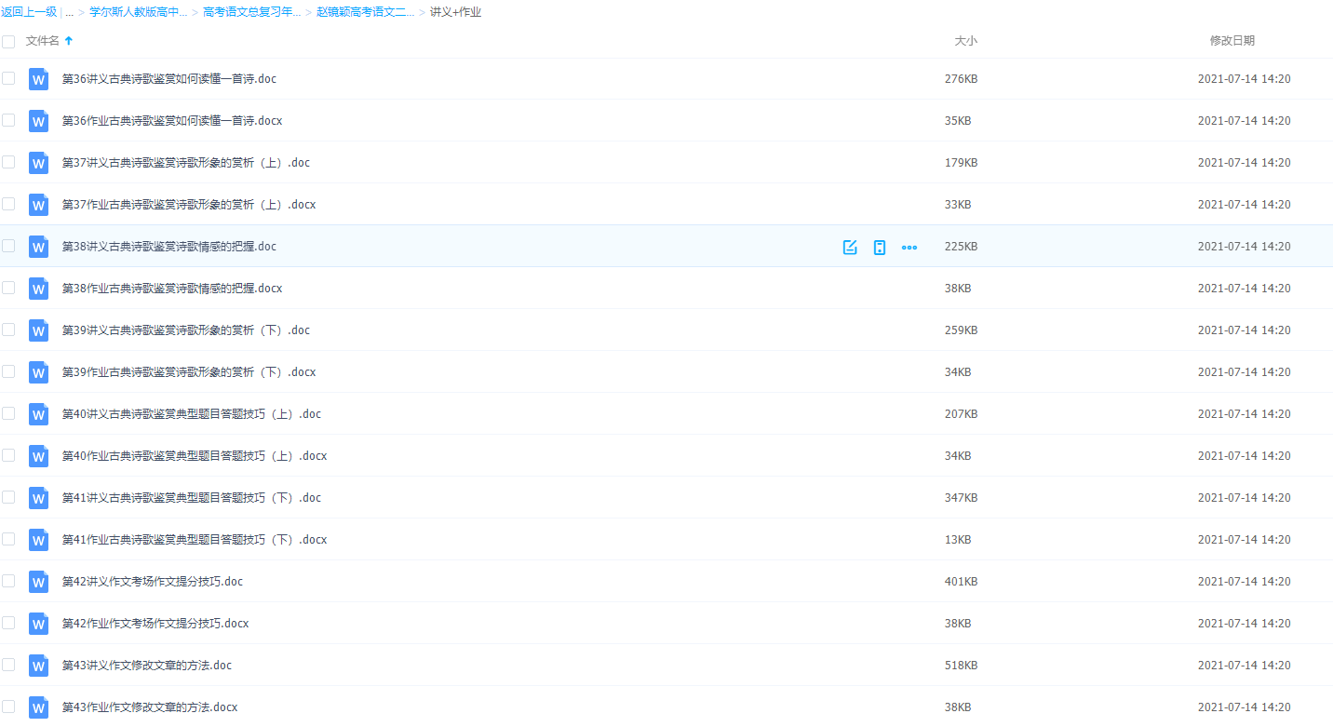Click the Word icon for 第36讲义 file
1333x727 pixels.
coord(38,79)
